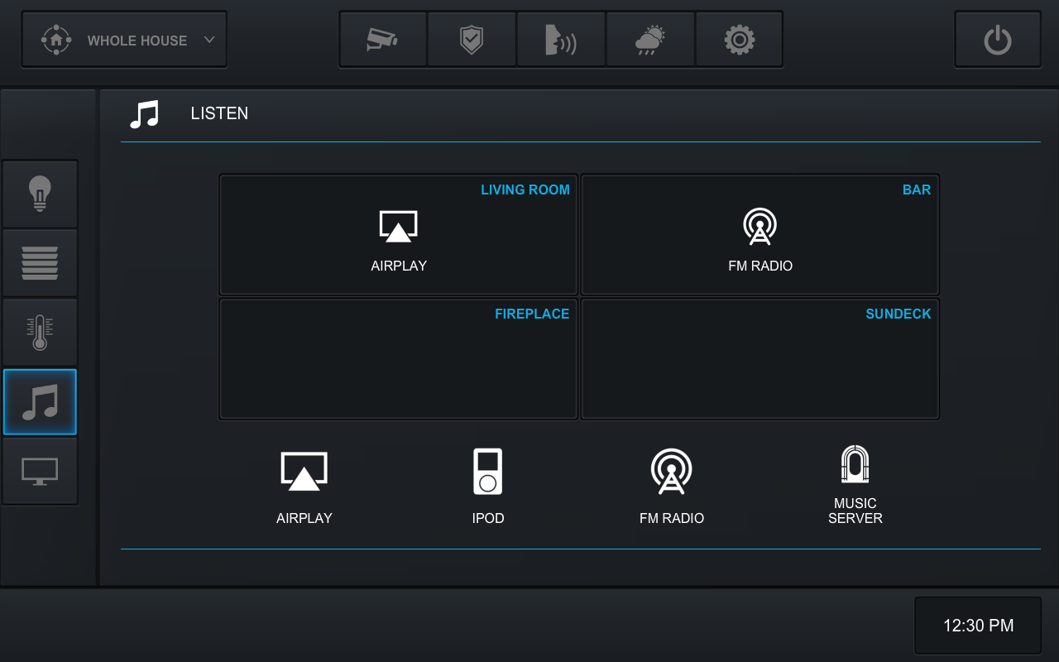Open the climate thermometer sidebar icon
The height and width of the screenshot is (662, 1059).
point(40,333)
